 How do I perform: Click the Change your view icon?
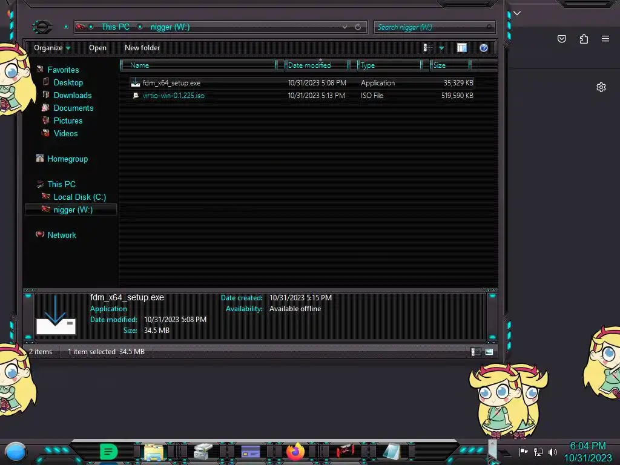coord(428,48)
